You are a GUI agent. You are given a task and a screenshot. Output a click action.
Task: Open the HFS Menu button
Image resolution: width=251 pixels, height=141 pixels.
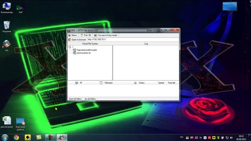tap(73, 35)
